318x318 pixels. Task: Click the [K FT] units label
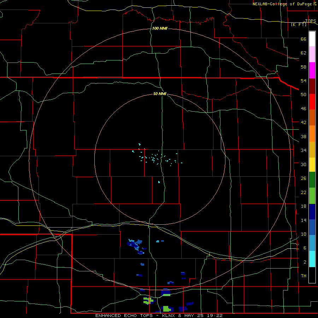click(299, 24)
